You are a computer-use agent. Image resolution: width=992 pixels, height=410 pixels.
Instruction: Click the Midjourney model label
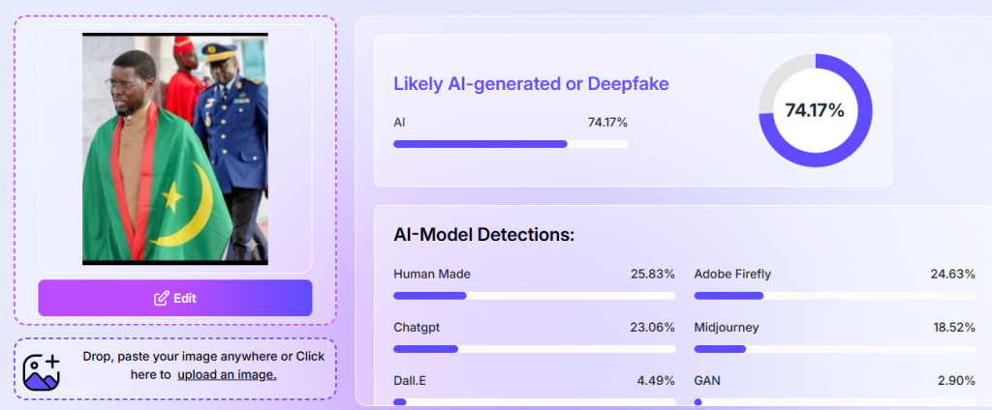[x=726, y=327]
